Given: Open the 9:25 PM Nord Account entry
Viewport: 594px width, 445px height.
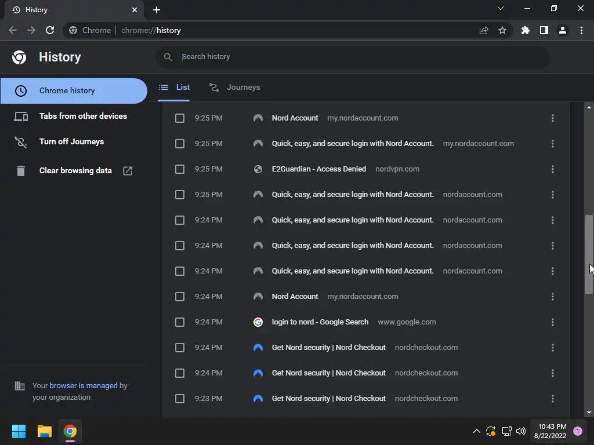Looking at the screenshot, I should [295, 118].
